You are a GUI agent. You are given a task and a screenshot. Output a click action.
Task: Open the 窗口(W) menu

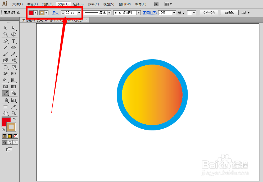coord(125,4)
